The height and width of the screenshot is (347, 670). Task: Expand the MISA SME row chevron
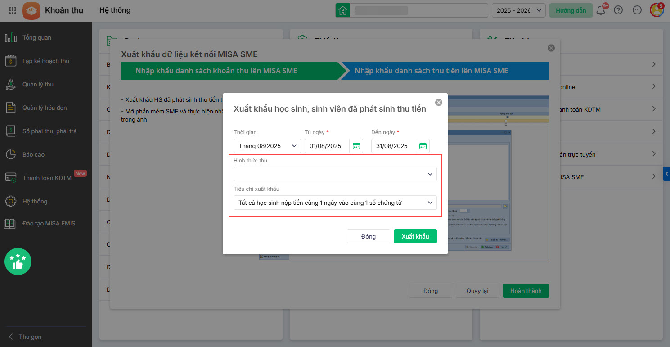654,177
